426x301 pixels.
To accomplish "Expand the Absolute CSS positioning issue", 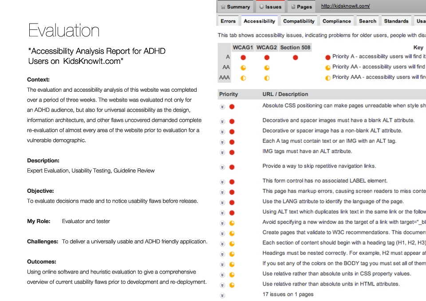I will (x=222, y=107).
